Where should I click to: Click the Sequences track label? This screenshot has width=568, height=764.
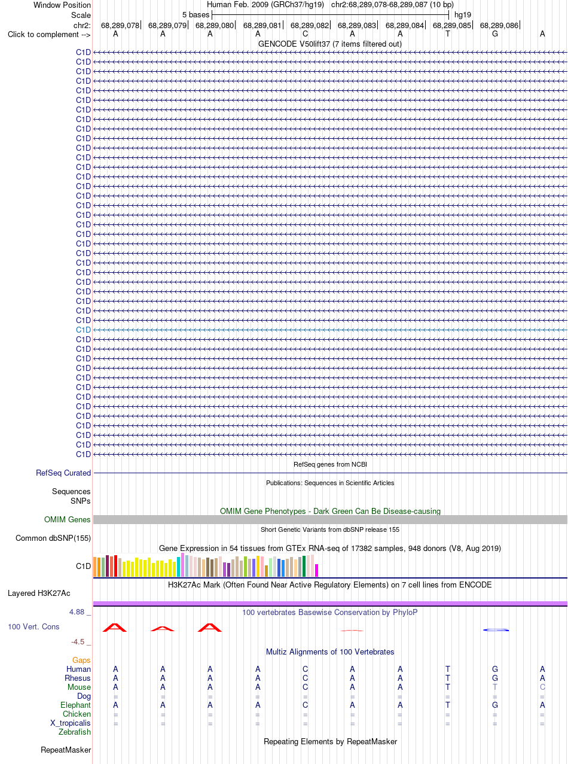pyautogui.click(x=71, y=491)
